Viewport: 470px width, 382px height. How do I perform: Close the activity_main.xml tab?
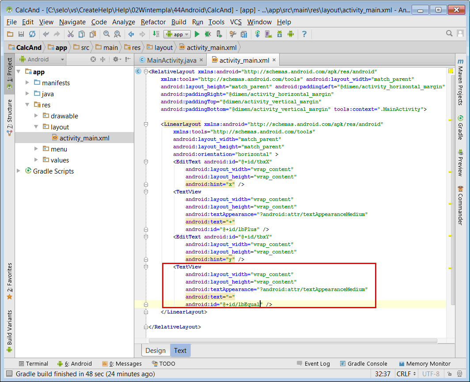[x=274, y=60]
